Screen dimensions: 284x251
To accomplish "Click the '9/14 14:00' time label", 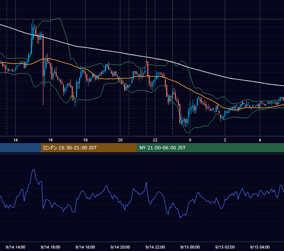I will click(x=15, y=247).
